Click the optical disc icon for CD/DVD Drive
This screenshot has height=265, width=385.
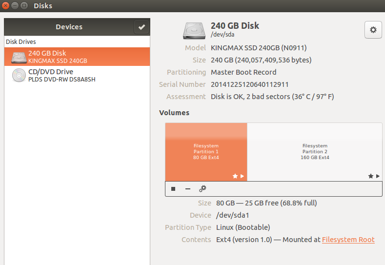[x=19, y=75]
